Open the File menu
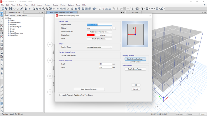This screenshot has height=116, width=207. point(3,5)
